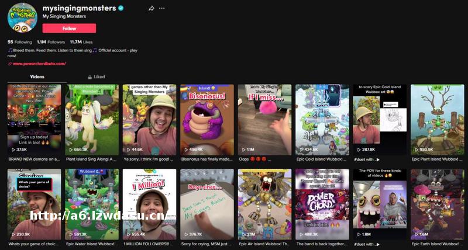
Task: Open the Bisonorus video thumbnail
Action: pos(207,119)
